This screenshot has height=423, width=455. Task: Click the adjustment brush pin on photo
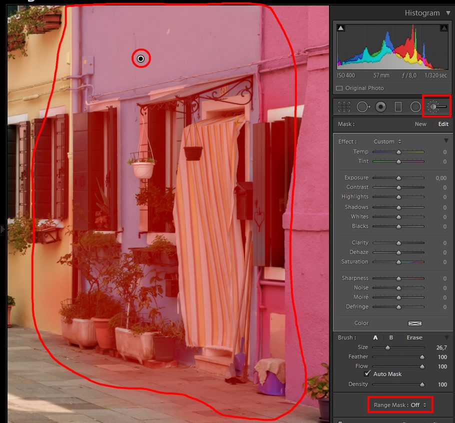tap(141, 59)
